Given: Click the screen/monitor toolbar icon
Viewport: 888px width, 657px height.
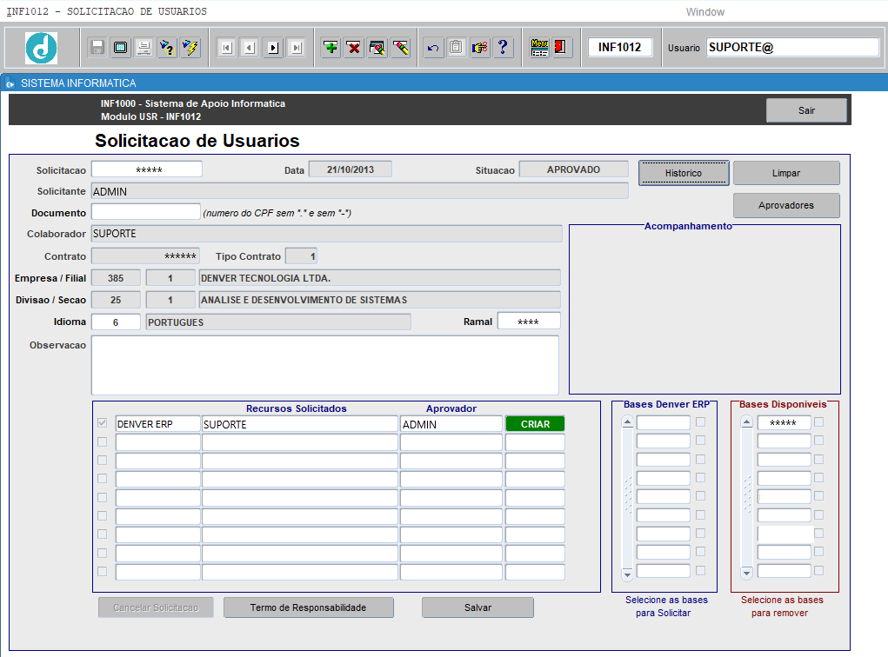Looking at the screenshot, I should 121,48.
